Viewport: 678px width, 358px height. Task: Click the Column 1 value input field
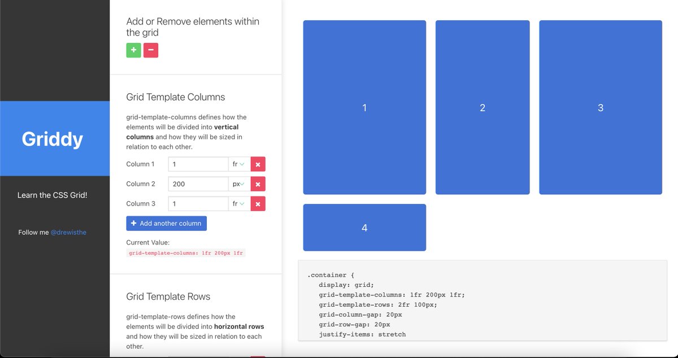point(198,164)
